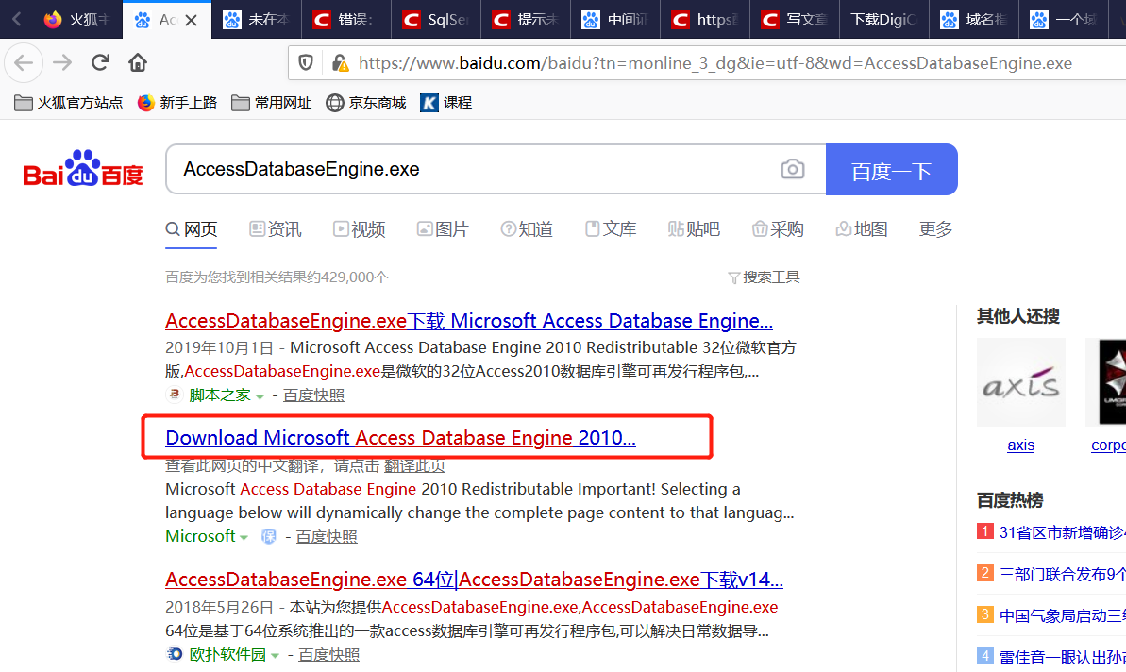
Task: Switch to the 一个域 tab
Action: click(1065, 20)
